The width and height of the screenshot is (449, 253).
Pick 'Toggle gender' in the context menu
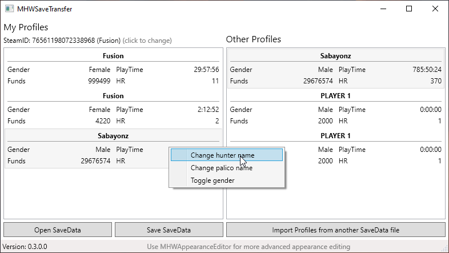tap(227, 180)
